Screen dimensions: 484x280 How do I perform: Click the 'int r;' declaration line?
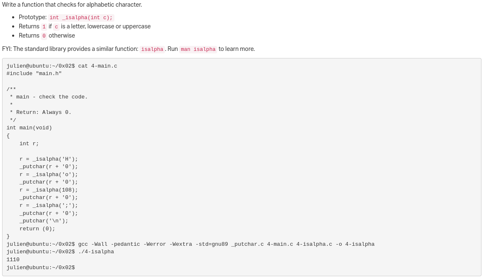pos(29,144)
